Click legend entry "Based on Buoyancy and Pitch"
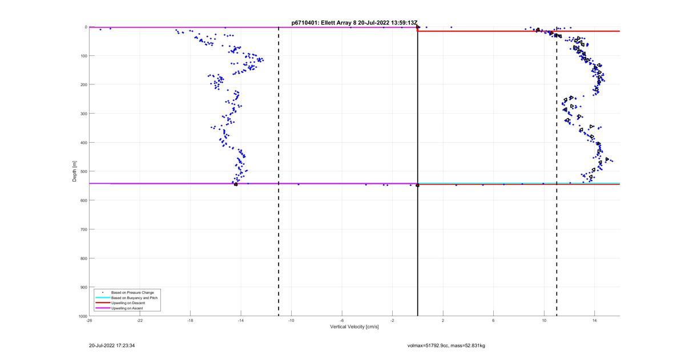The height and width of the screenshot is (355, 685). pos(134,298)
